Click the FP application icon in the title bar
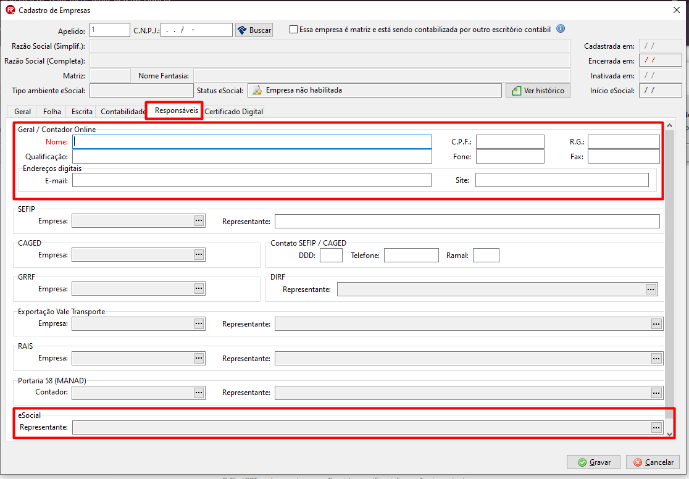Screen dimensions: 689x479 (10, 10)
